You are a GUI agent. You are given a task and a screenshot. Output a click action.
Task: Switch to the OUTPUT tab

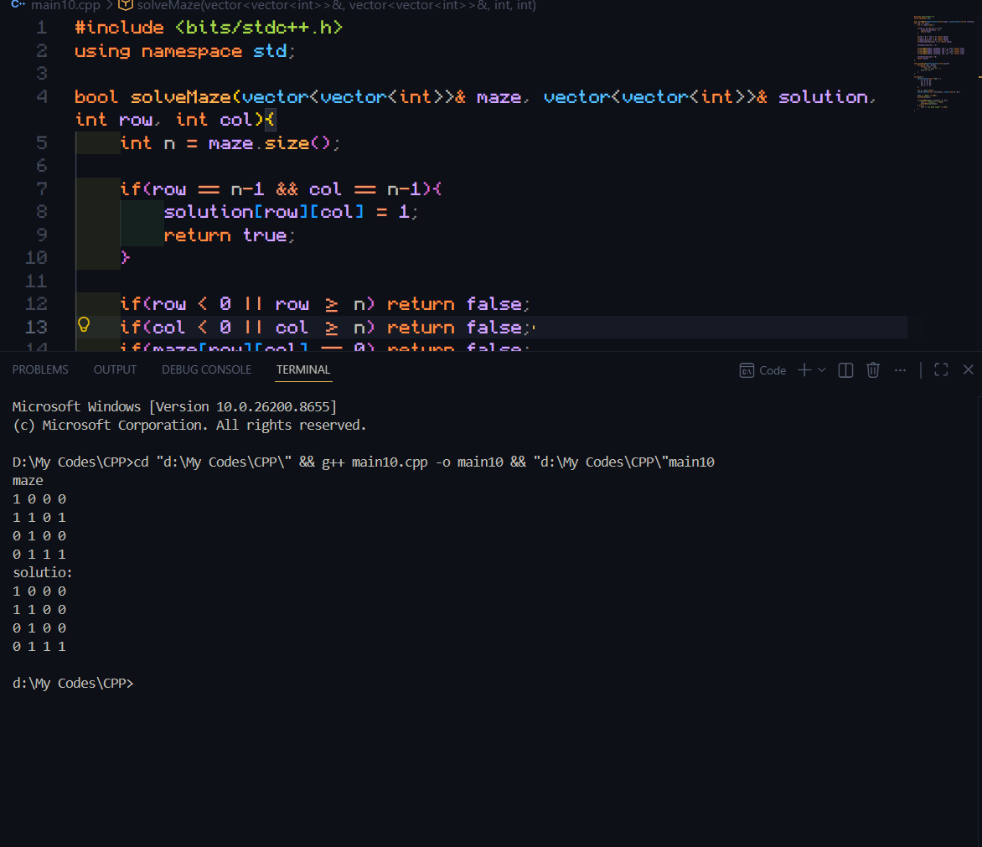tap(115, 369)
